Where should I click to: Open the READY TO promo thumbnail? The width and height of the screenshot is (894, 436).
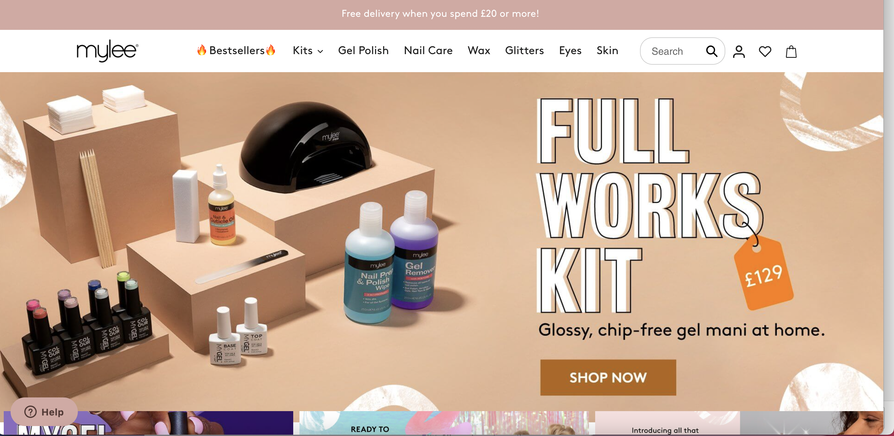pyautogui.click(x=444, y=423)
